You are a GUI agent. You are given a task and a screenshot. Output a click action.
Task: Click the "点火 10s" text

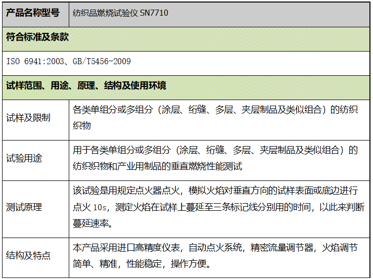90,207
